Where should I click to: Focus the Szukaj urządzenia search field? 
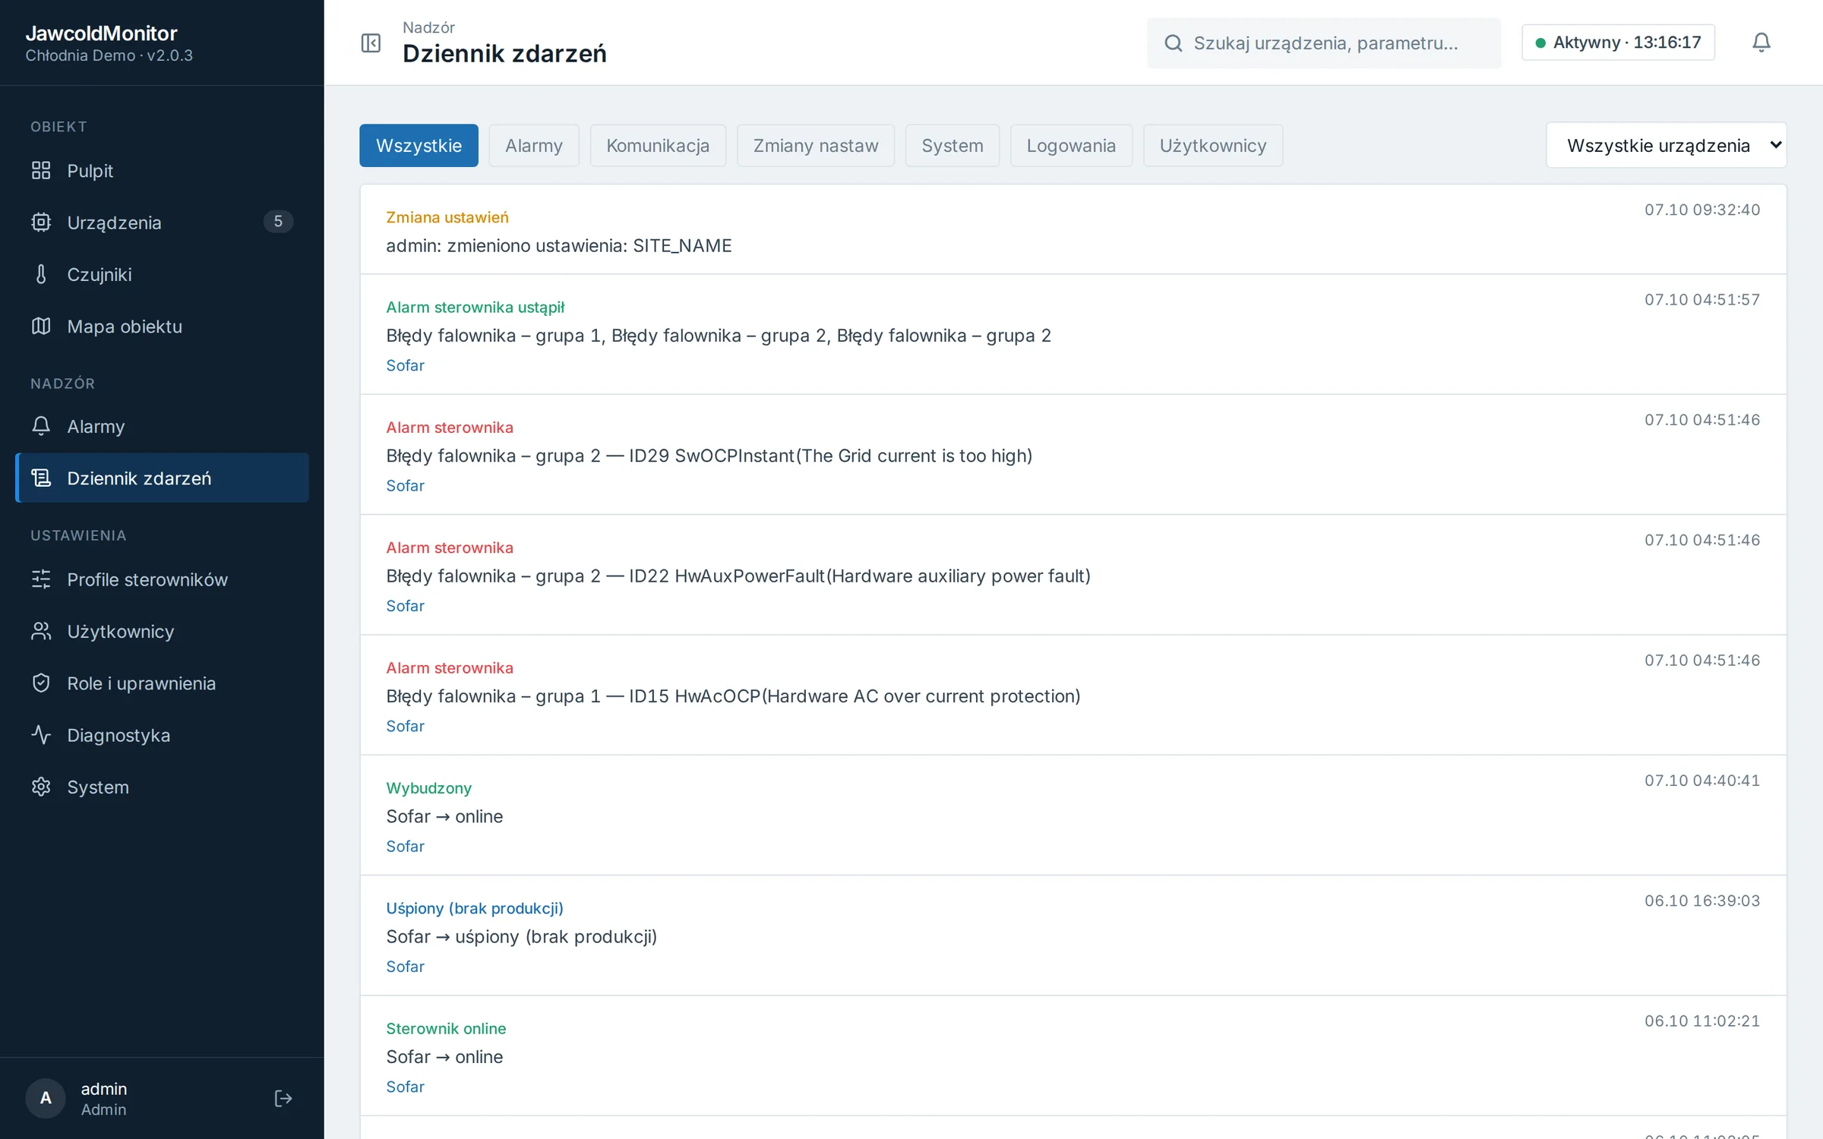(x=1323, y=43)
